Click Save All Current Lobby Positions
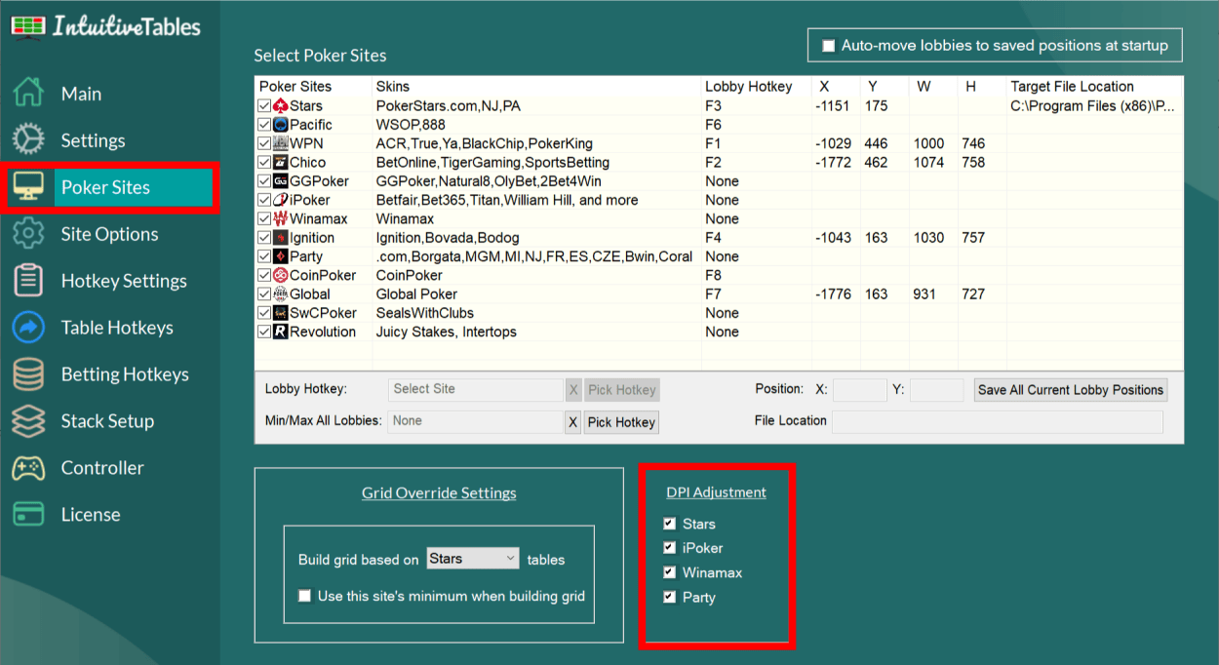This screenshot has height=665, width=1219. pyautogui.click(x=1071, y=390)
